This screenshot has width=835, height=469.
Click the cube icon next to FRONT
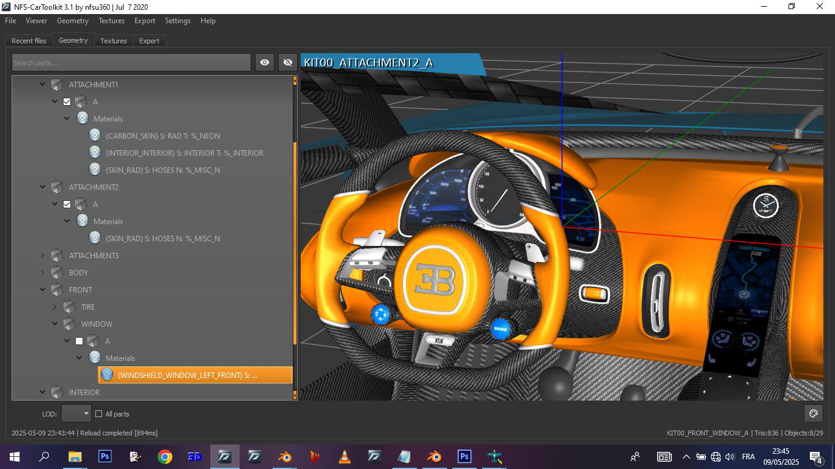57,289
